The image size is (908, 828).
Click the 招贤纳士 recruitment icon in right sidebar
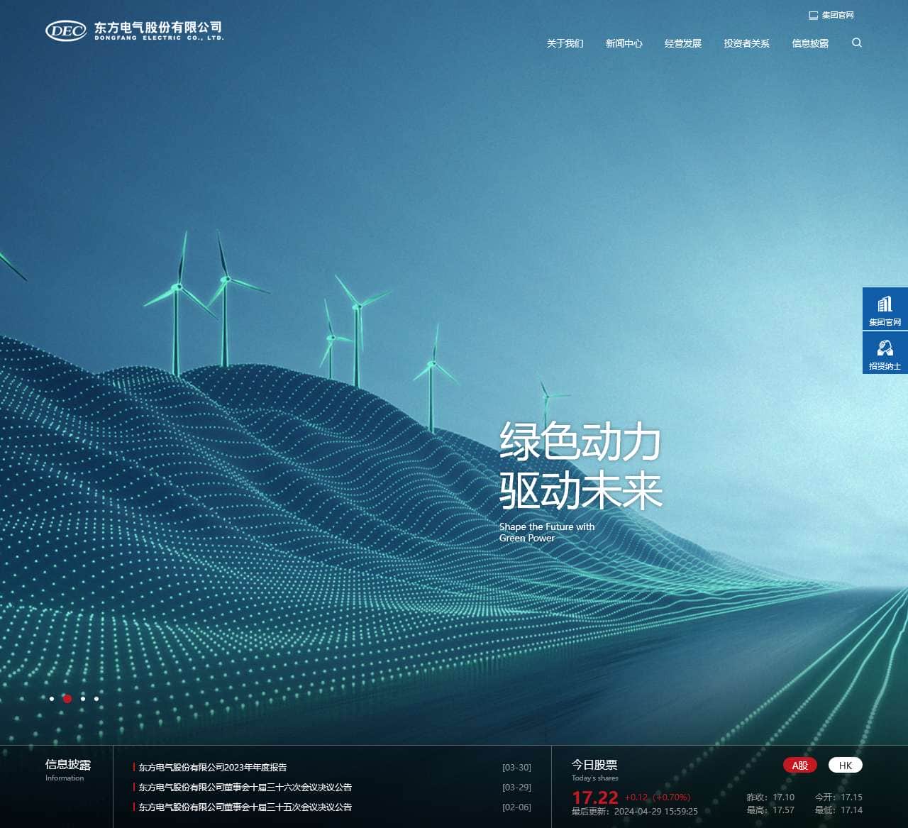coord(885,353)
